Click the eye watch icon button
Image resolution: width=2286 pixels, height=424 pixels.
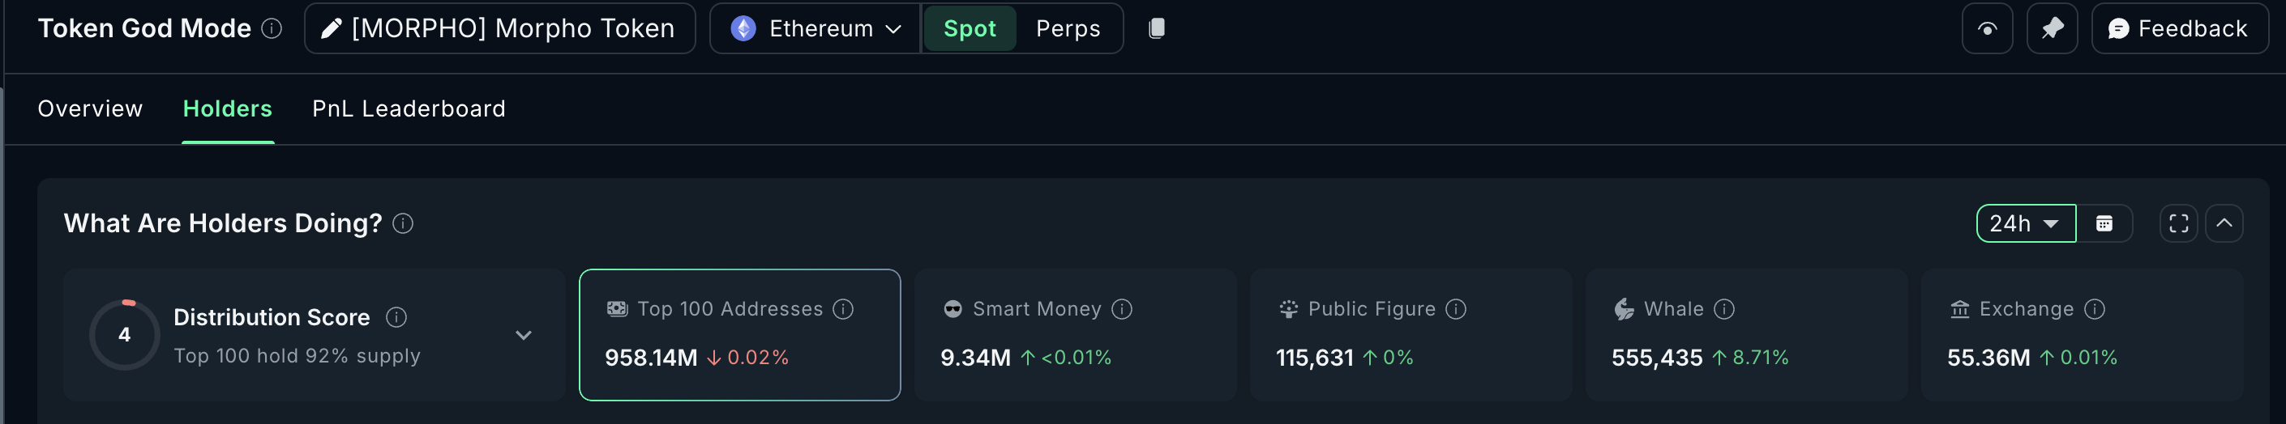1987,29
